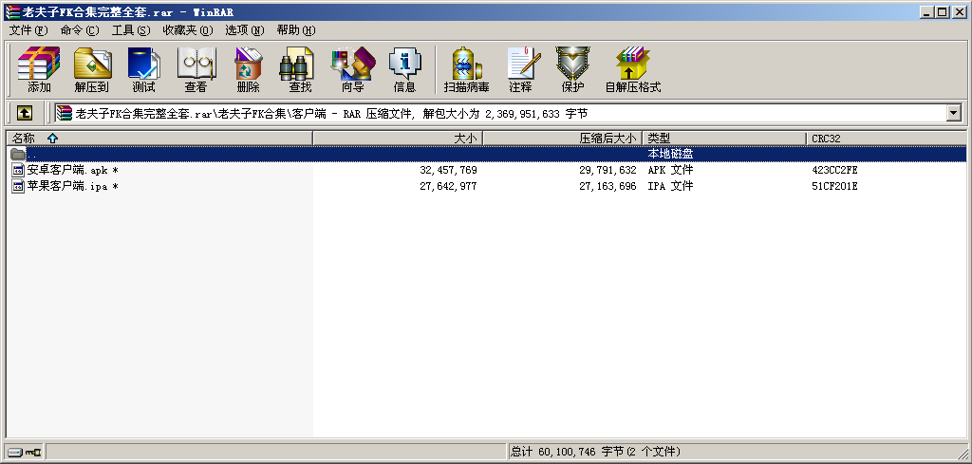972x464 pixels.
Task: Click 自解压格式 (SFX) toolbar icon
Action: (x=633, y=69)
